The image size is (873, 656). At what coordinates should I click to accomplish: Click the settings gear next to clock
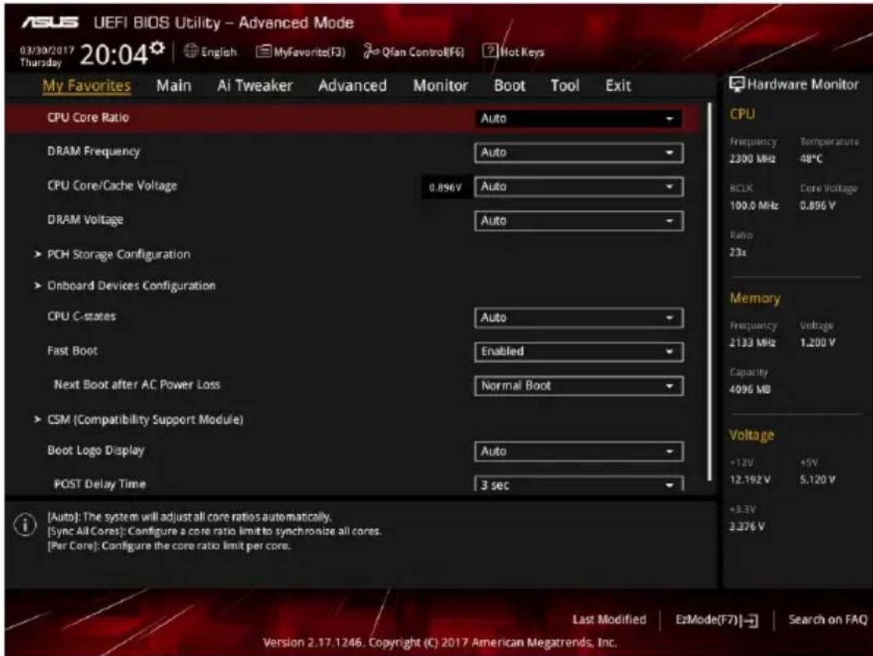click(158, 48)
